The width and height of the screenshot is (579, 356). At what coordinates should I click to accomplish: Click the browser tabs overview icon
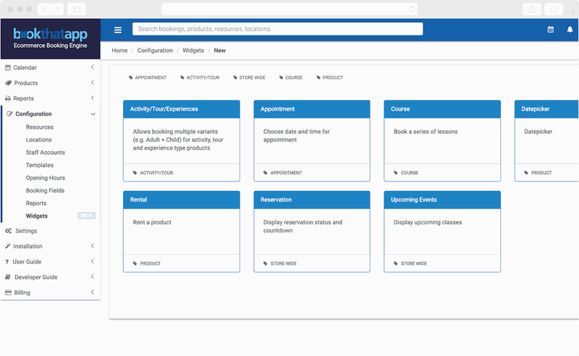pos(554,9)
